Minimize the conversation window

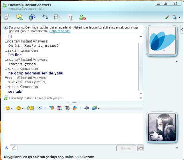(x=158, y=3)
